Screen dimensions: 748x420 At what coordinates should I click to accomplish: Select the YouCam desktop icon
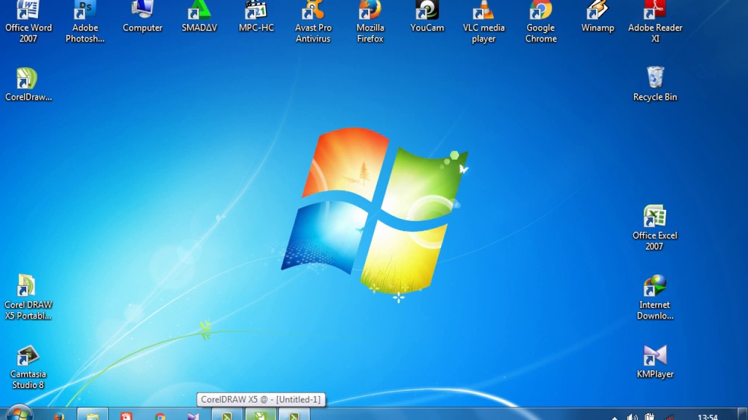427,17
